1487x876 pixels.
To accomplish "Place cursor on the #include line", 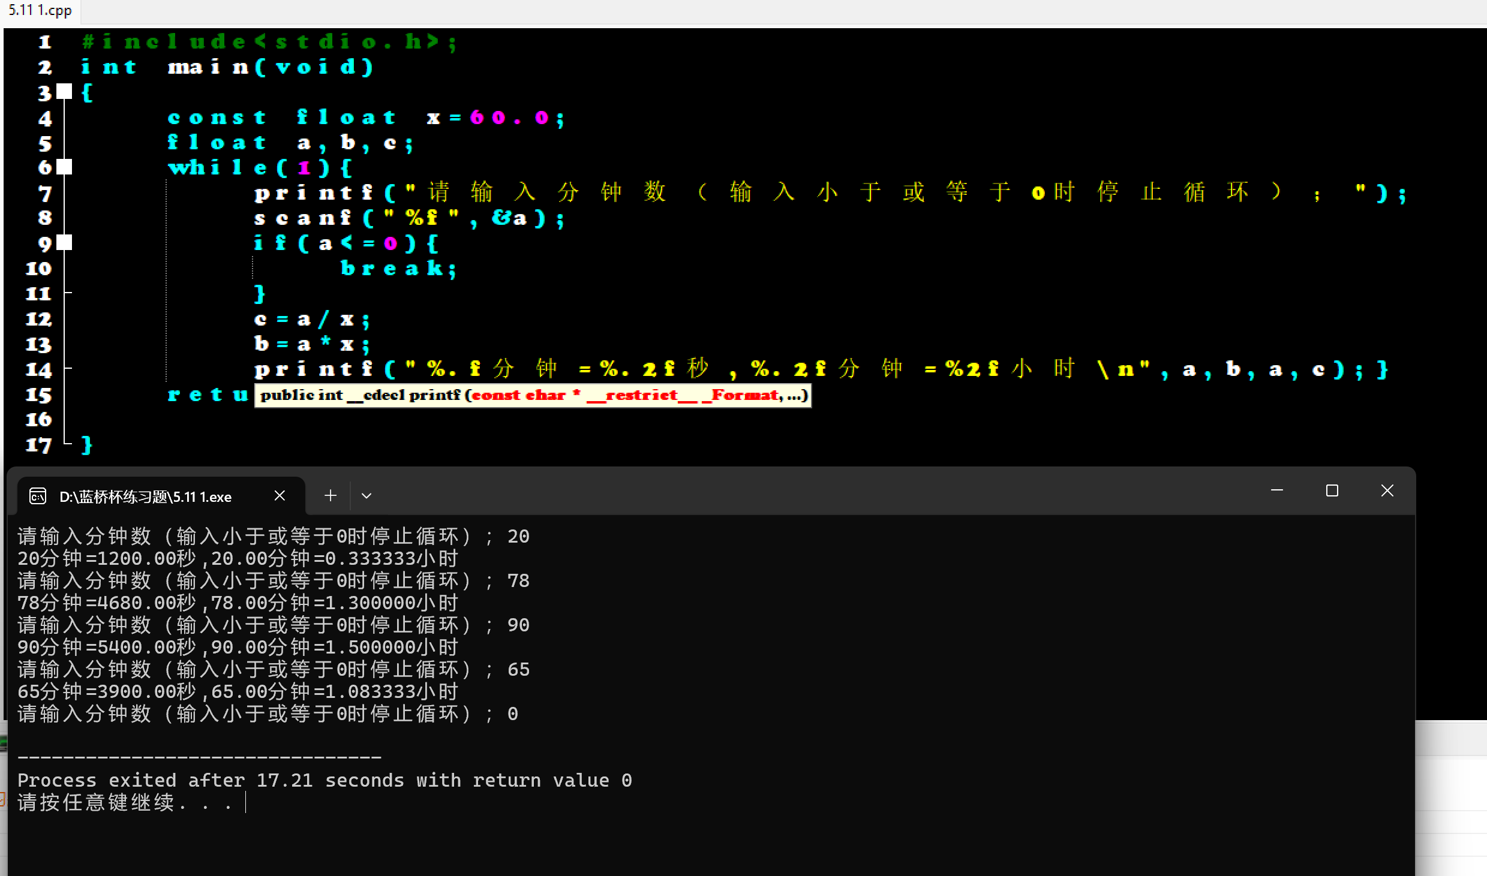I will click(x=269, y=42).
